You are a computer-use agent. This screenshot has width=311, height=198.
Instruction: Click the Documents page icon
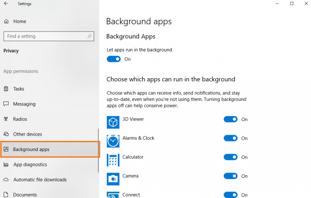click(6, 195)
